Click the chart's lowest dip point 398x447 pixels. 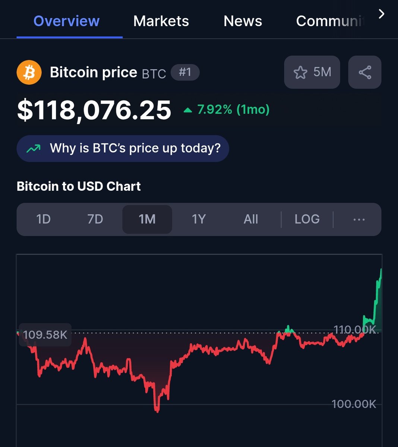pyautogui.click(x=157, y=411)
